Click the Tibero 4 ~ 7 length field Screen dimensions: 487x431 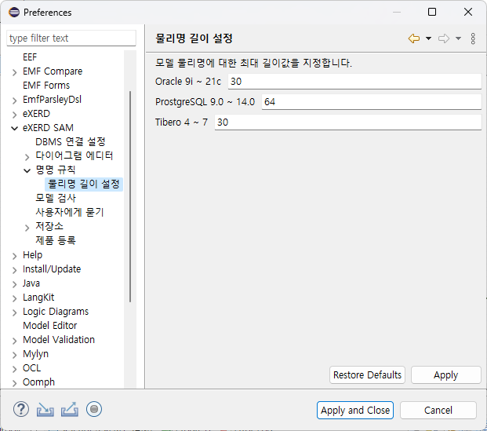pos(348,122)
